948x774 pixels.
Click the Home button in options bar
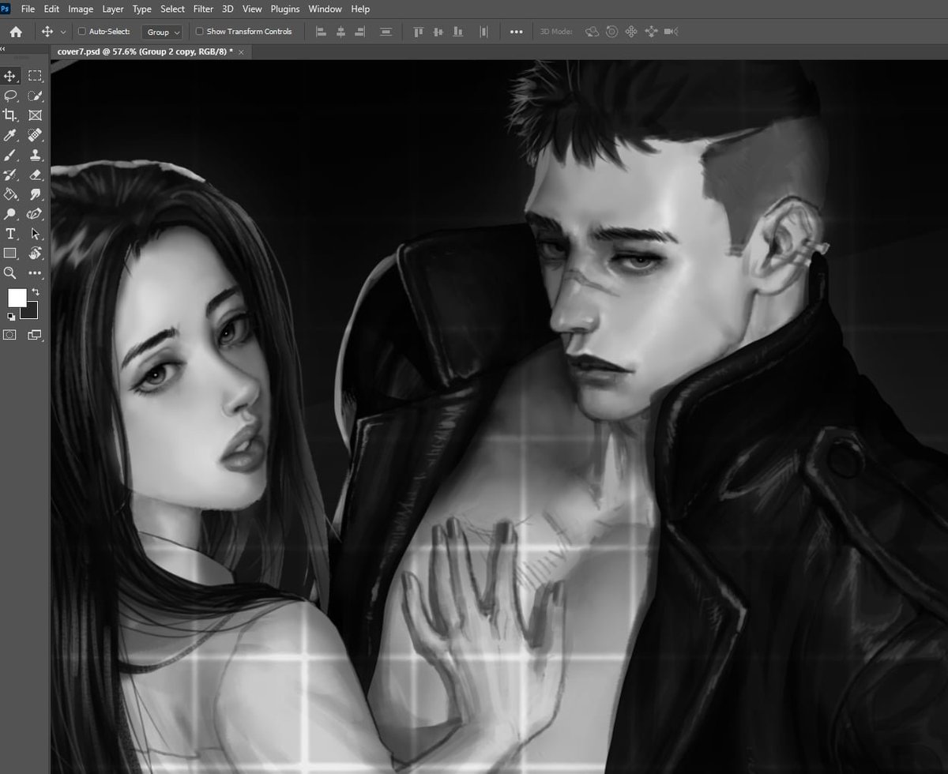pyautogui.click(x=16, y=32)
